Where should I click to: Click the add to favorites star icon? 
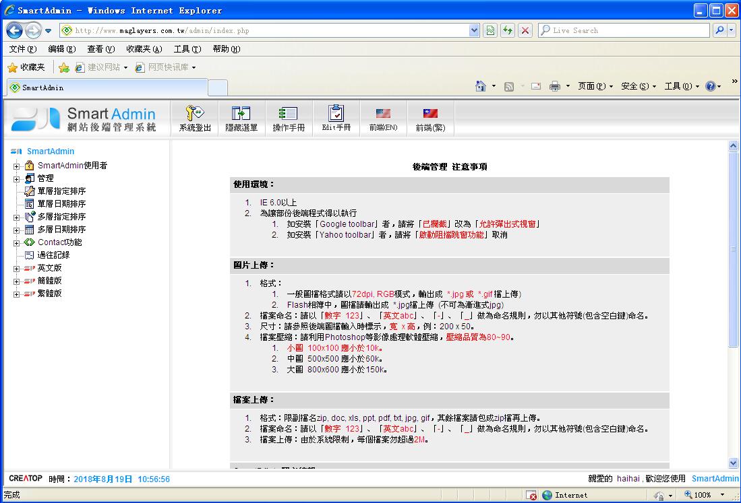coord(64,67)
